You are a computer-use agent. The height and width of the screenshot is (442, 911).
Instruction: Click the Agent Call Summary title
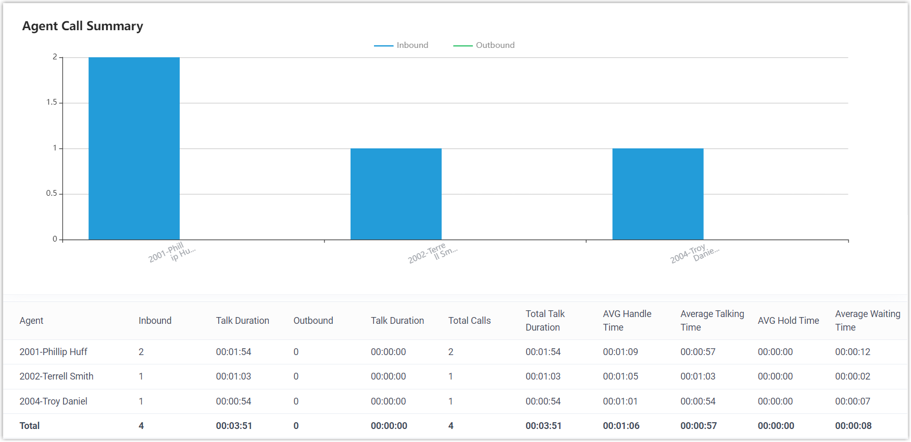point(82,26)
